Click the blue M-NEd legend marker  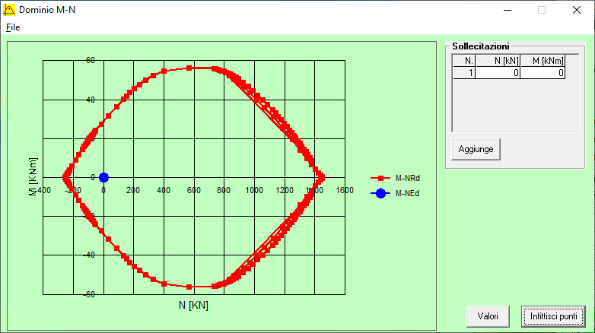click(380, 193)
